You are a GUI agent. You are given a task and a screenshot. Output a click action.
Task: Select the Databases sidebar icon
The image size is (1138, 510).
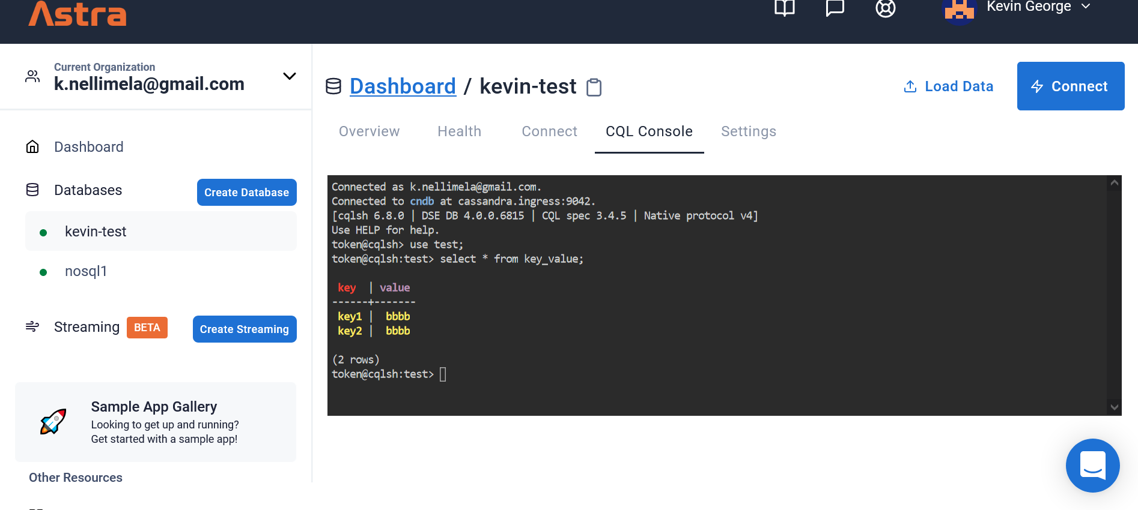[32, 189]
